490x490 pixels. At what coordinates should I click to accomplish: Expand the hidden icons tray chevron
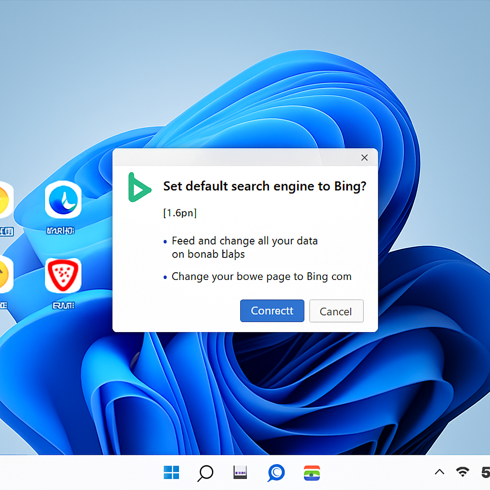coord(439,472)
